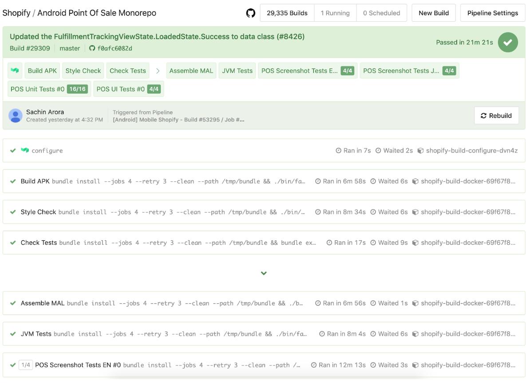Open the triggering Mobile Shopify Build #53295 link
Image resolution: width=530 pixels, height=384 pixels.
click(178, 120)
